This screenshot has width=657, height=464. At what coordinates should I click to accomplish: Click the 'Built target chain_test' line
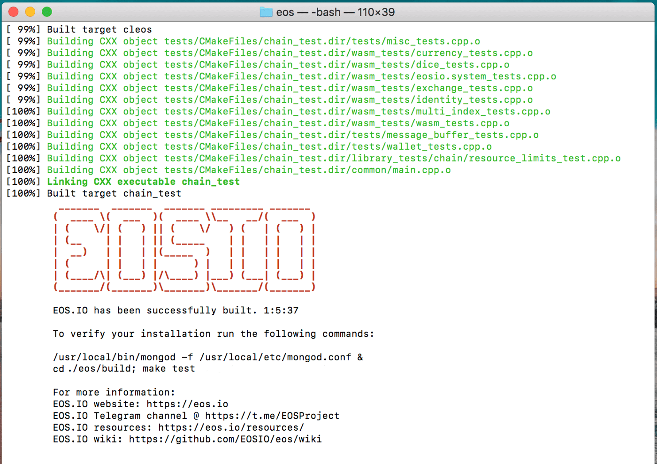(114, 193)
